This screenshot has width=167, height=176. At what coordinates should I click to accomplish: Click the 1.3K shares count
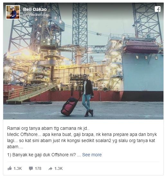pyautogui.click(x=59, y=169)
